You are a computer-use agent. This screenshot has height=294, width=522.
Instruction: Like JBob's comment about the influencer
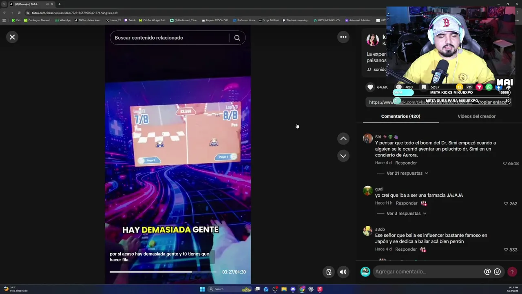pos(506,249)
